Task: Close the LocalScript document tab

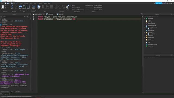Action: coord(54,14)
